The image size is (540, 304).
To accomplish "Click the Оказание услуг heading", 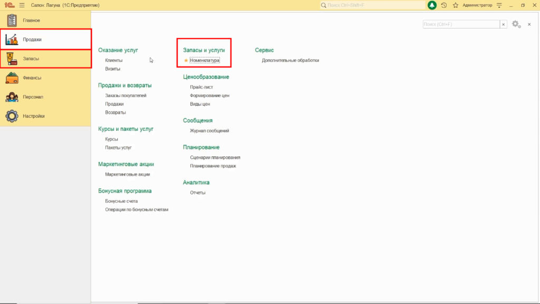I will (x=118, y=50).
